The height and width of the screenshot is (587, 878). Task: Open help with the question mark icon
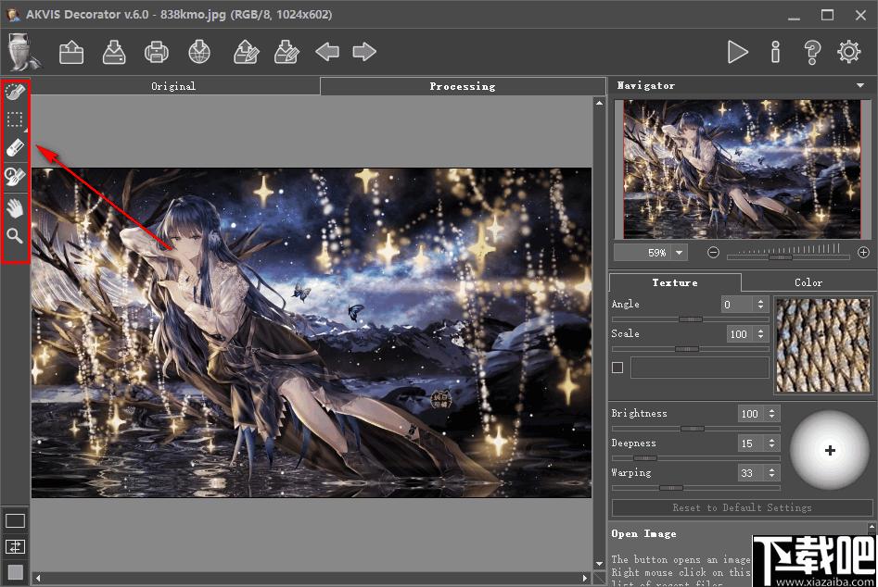(812, 52)
